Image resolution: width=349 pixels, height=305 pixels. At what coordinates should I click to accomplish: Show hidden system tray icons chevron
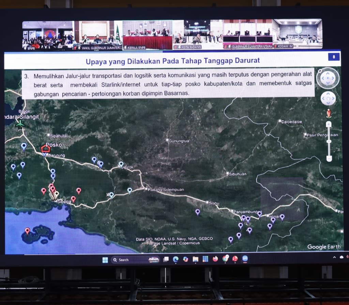(334, 257)
